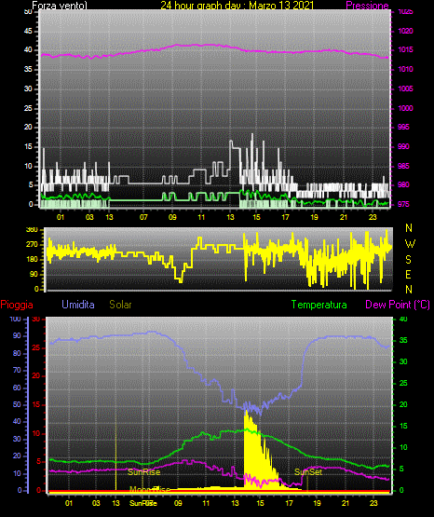Click the Temperatura legend label

[x=319, y=305]
